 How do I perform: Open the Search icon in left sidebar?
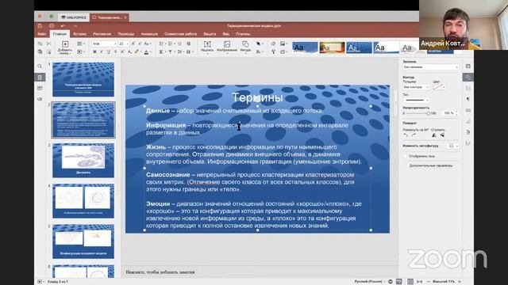click(40, 66)
